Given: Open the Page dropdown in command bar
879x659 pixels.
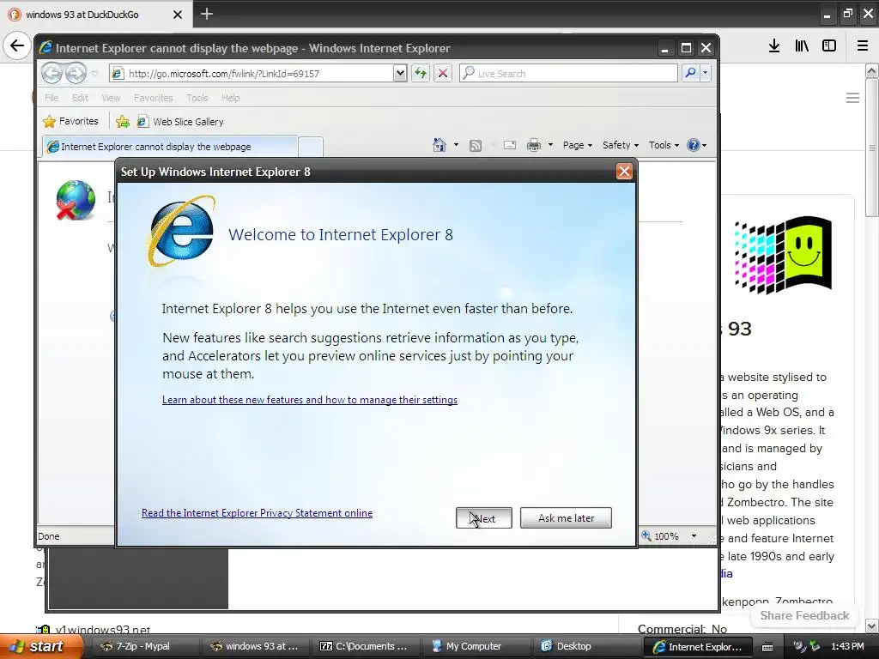Looking at the screenshot, I should (578, 145).
